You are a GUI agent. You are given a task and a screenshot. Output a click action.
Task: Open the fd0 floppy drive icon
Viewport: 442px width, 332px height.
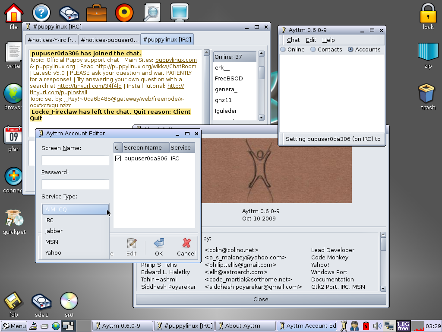[13, 301]
